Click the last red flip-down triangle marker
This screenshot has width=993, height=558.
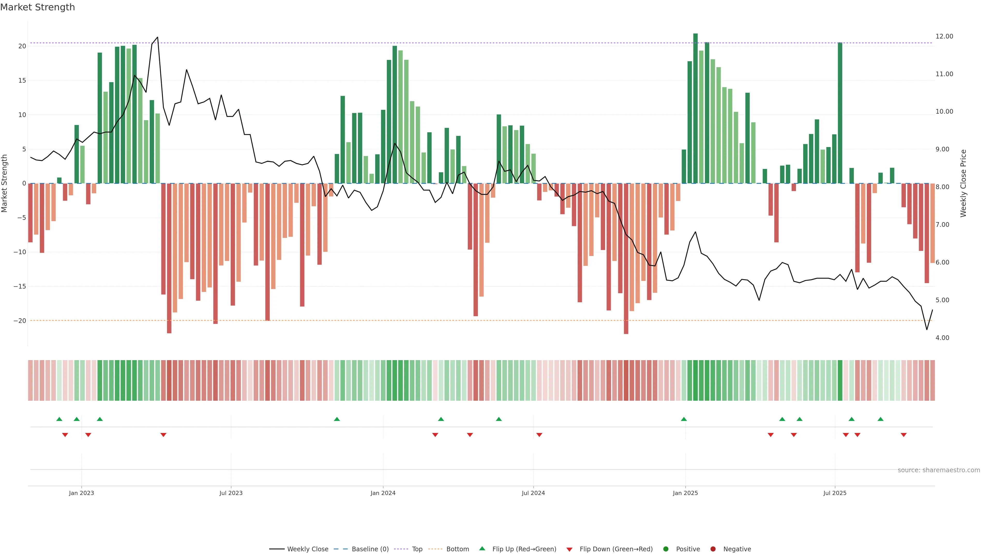pos(904,435)
